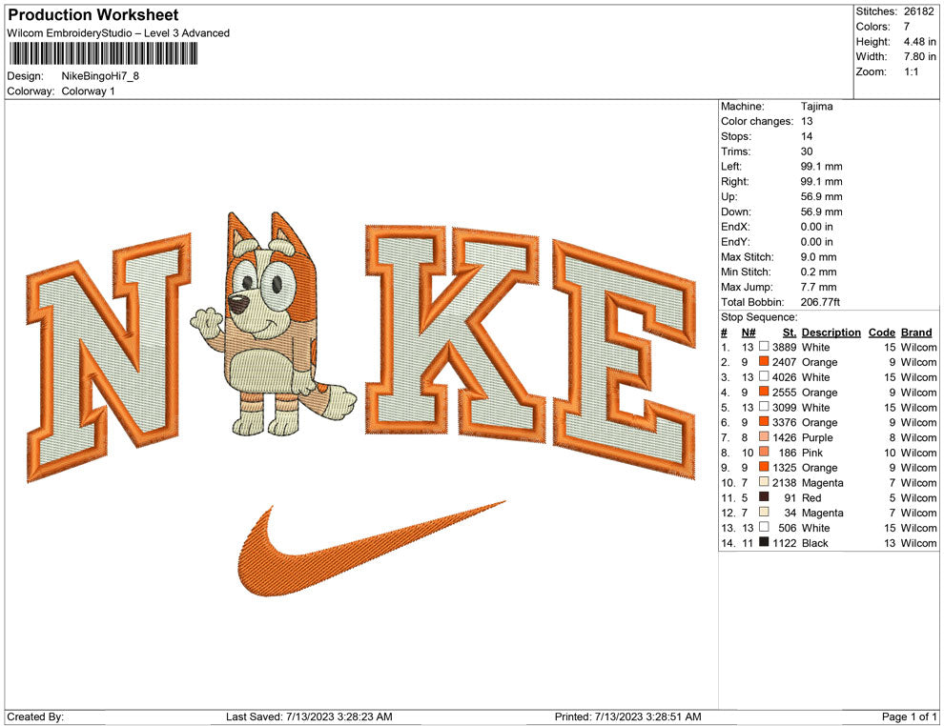The width and height of the screenshot is (944, 726).
Task: Pick the orange swatch for the 3376-stitch stop
Action: (764, 421)
